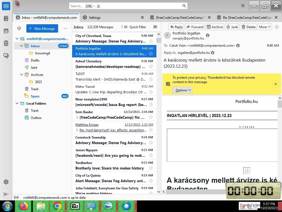Toggle star on James Nguyen message
The height and width of the screenshot is (212, 282).
click(151, 155)
